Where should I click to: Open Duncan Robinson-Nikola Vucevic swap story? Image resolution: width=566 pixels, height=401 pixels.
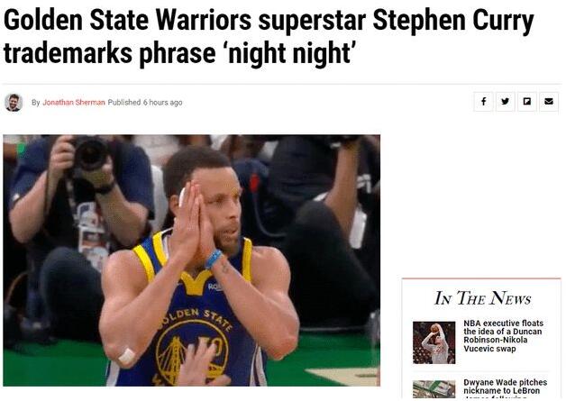[x=503, y=336]
